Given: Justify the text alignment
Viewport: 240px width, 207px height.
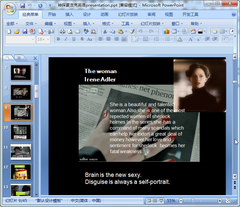Looking at the screenshot, I should point(124,39).
